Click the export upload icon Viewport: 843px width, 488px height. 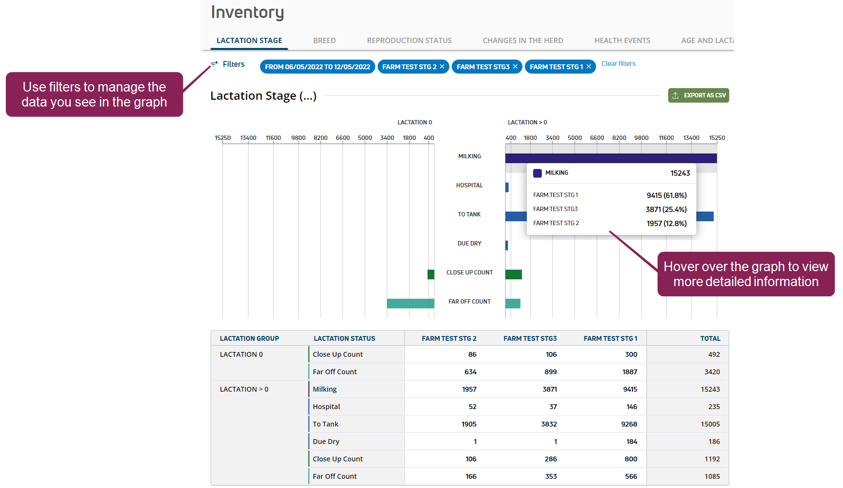pos(675,95)
